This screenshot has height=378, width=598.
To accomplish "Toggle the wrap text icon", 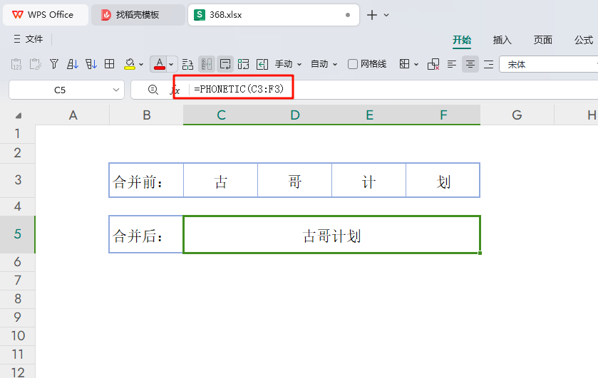I will (225, 64).
